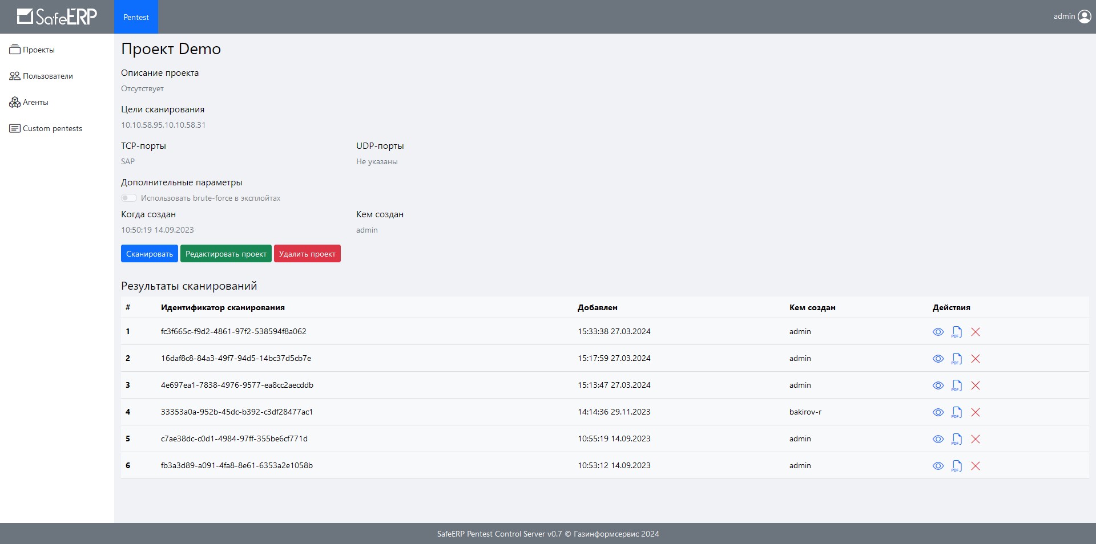Viewport: 1096px width, 544px height.
Task: Open the admin user avatar menu
Action: 1085,17
